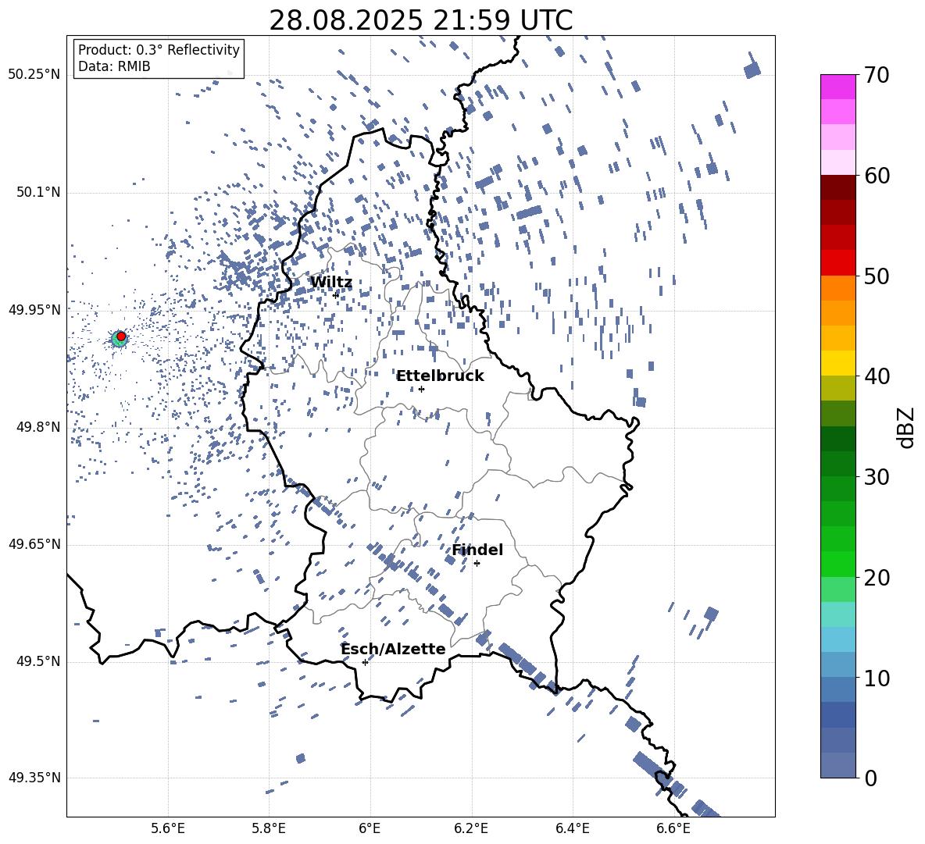Click the Findel station cross marker
Image resolution: width=925 pixels, height=844 pixels.
pyautogui.click(x=477, y=564)
